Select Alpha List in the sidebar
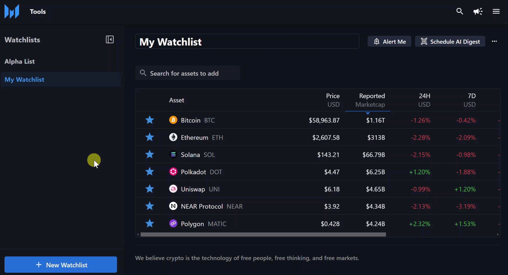The height and width of the screenshot is (275, 508). (19, 61)
